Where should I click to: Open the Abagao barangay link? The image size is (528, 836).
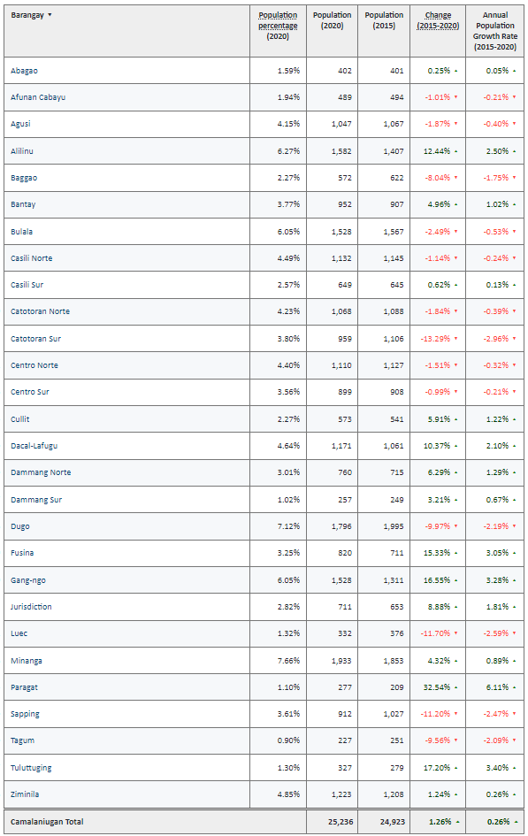24,71
